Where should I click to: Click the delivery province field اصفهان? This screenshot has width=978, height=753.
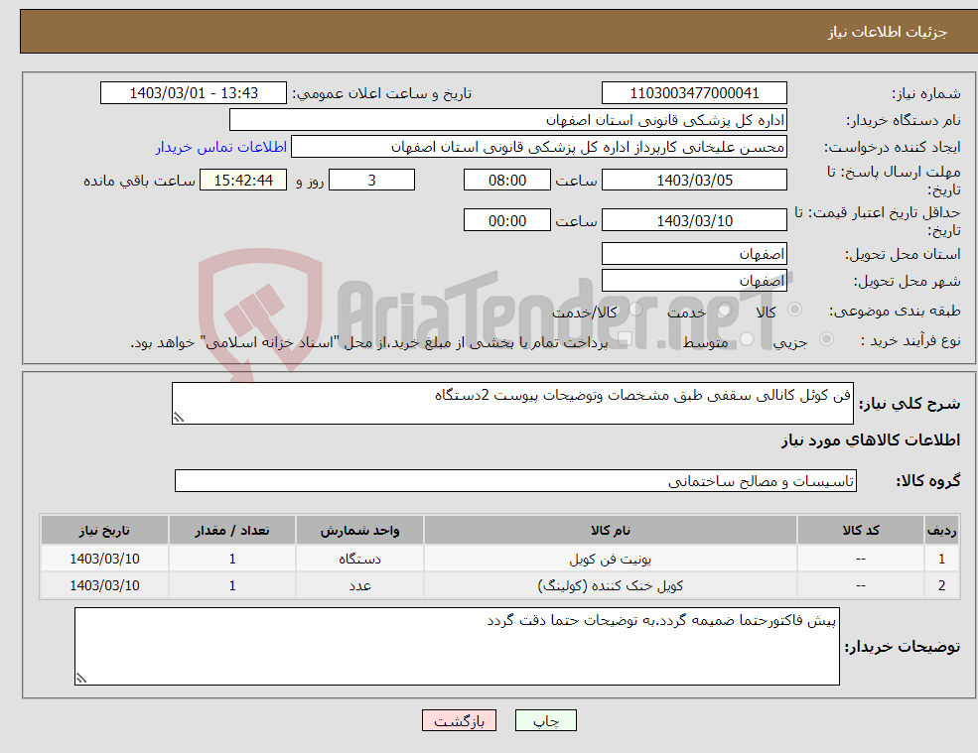[x=694, y=254]
